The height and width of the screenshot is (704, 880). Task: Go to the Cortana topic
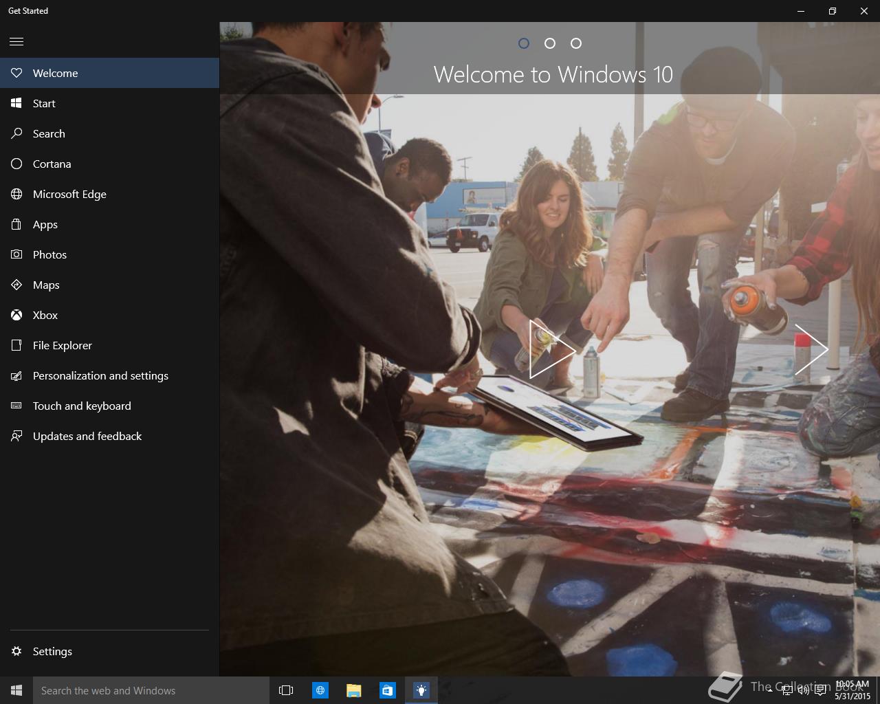pos(109,164)
